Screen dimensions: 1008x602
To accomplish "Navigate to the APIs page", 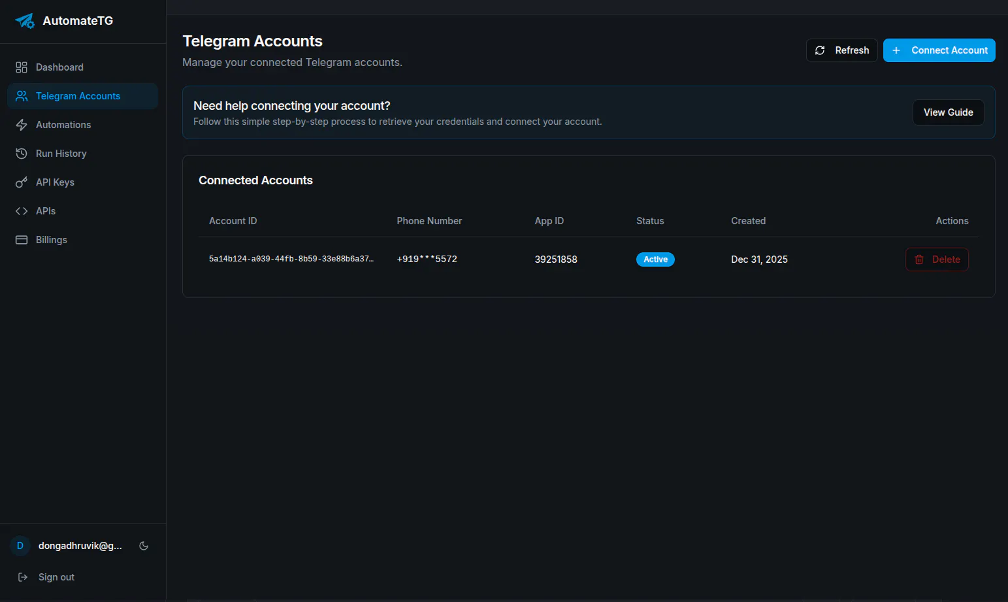I will coord(82,211).
